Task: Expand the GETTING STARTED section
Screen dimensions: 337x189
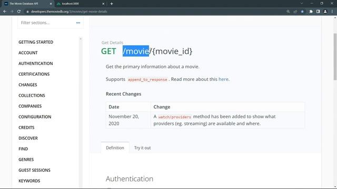Action: click(x=36, y=42)
